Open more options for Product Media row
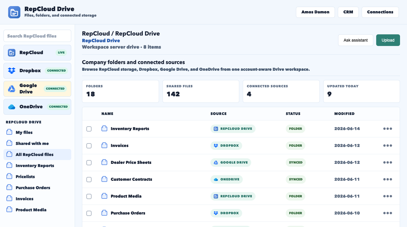Viewport: 407px width, 227px height. click(x=388, y=196)
